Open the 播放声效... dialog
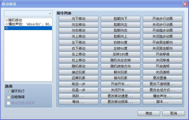 point(163,96)
